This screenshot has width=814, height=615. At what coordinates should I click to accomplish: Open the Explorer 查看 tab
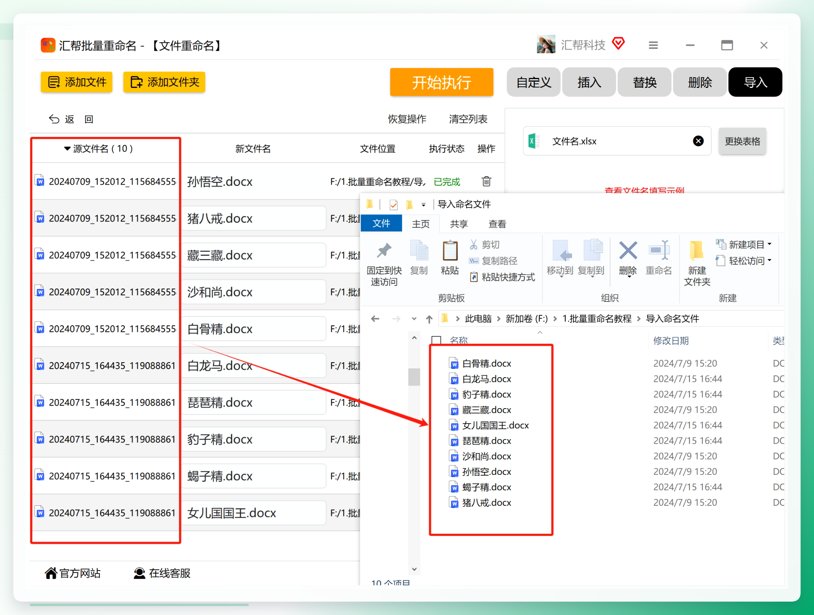497,224
